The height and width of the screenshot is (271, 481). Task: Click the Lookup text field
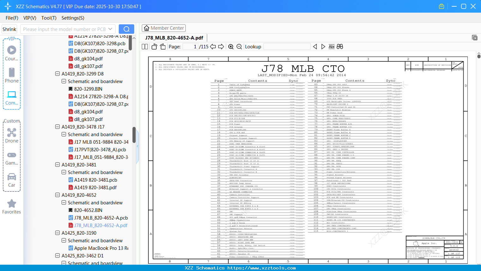[287, 46]
